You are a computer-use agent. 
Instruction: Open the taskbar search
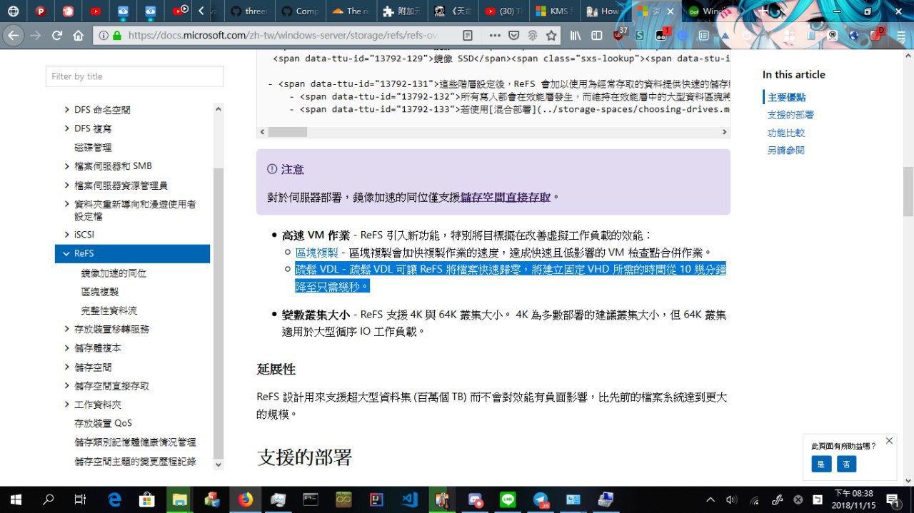(49, 499)
